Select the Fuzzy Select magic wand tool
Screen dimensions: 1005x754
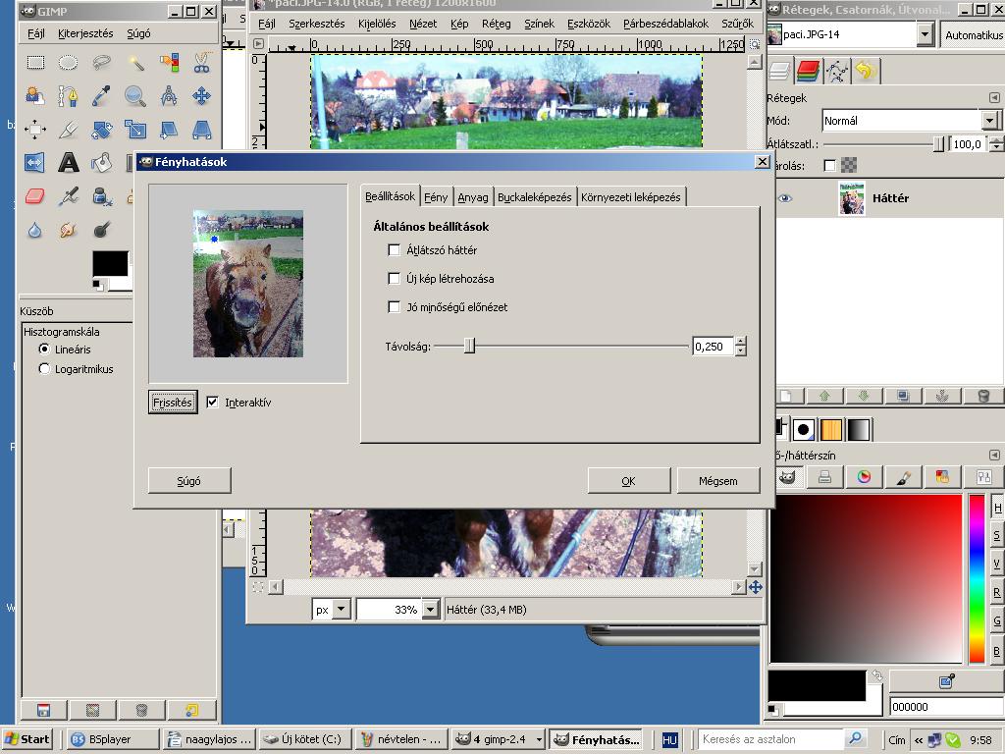click(135, 62)
